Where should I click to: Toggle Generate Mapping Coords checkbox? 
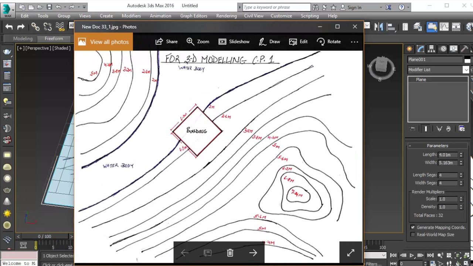click(x=413, y=227)
